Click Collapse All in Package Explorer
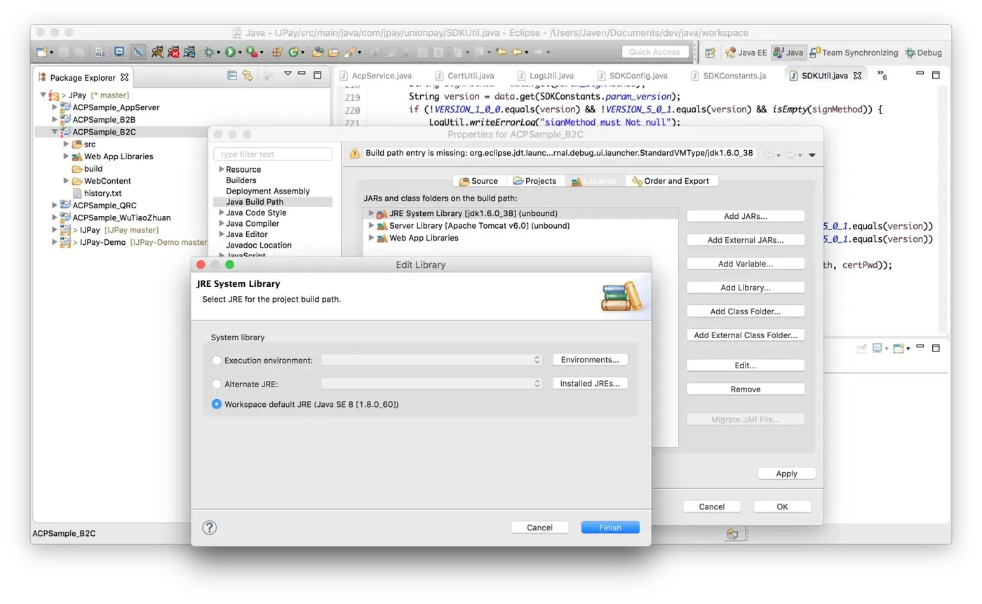The width and height of the screenshot is (982, 604). [x=232, y=74]
